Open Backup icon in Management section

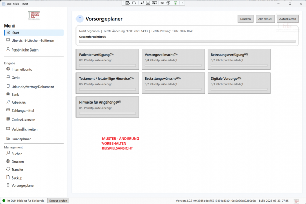[x=7, y=177]
